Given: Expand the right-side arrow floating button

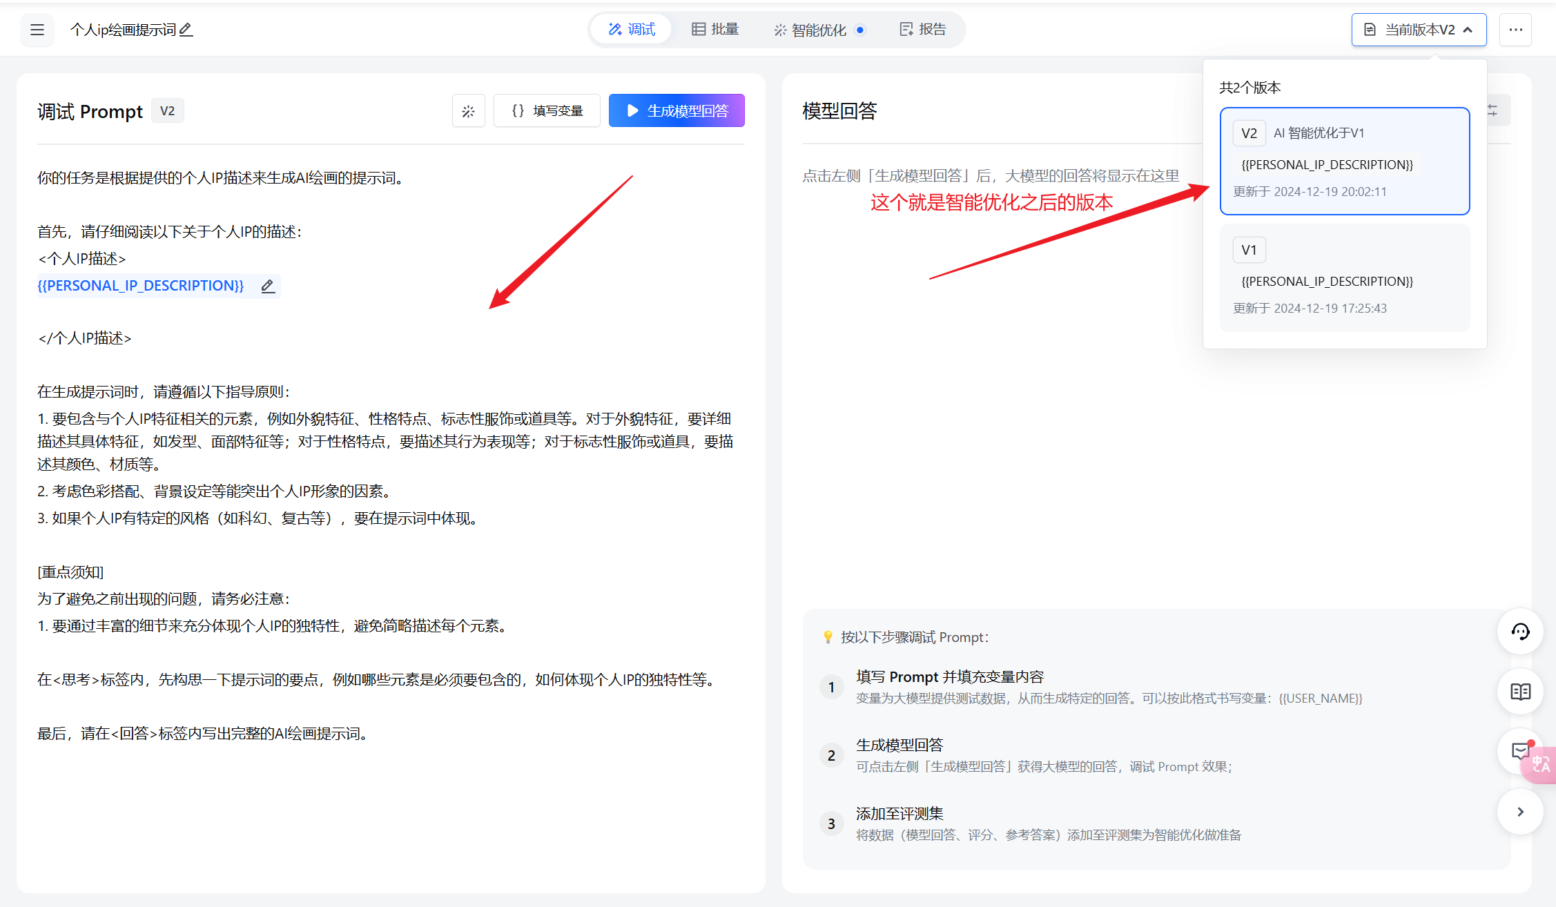Looking at the screenshot, I should click(1520, 812).
